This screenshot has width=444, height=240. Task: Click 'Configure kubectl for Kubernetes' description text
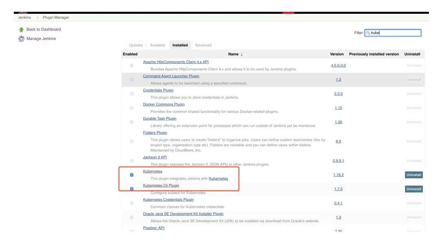[178, 193]
